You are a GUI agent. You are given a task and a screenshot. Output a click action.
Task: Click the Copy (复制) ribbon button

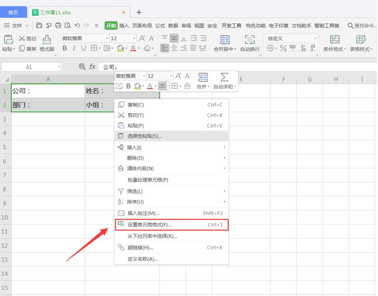pyautogui.click(x=27, y=49)
